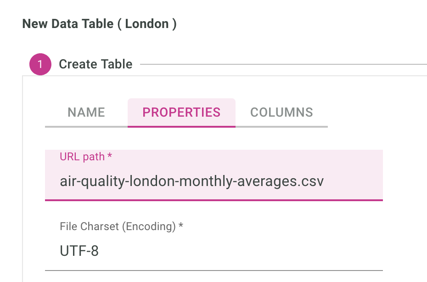Click the step 1 indicator circle

(x=40, y=64)
